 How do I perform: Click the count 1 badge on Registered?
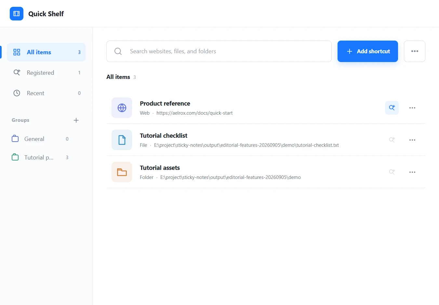click(79, 73)
